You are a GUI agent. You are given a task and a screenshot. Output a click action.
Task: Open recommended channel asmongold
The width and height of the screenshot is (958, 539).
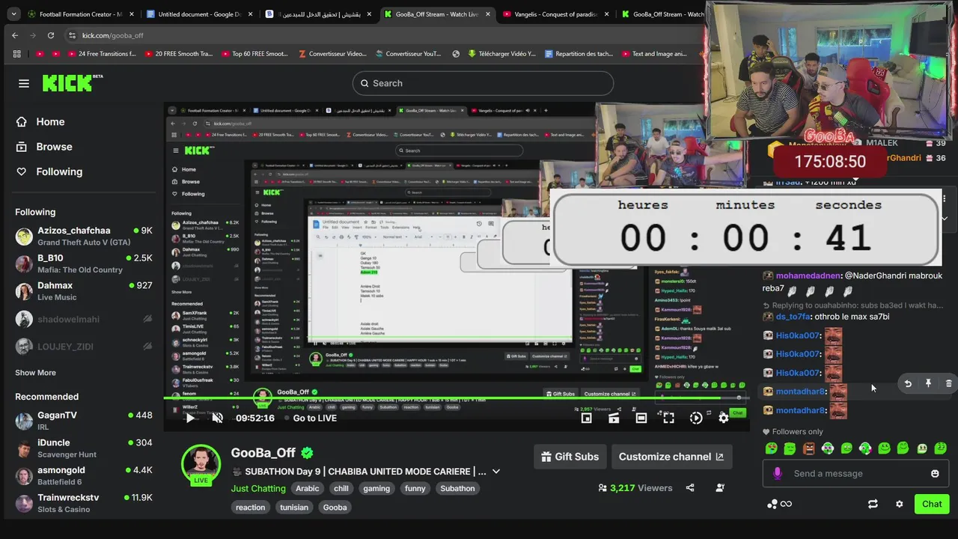click(x=84, y=475)
